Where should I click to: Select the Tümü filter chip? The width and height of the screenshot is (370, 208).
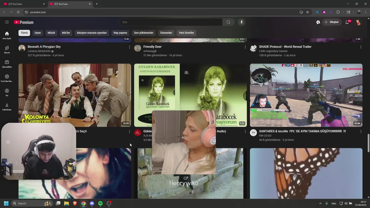24,33
